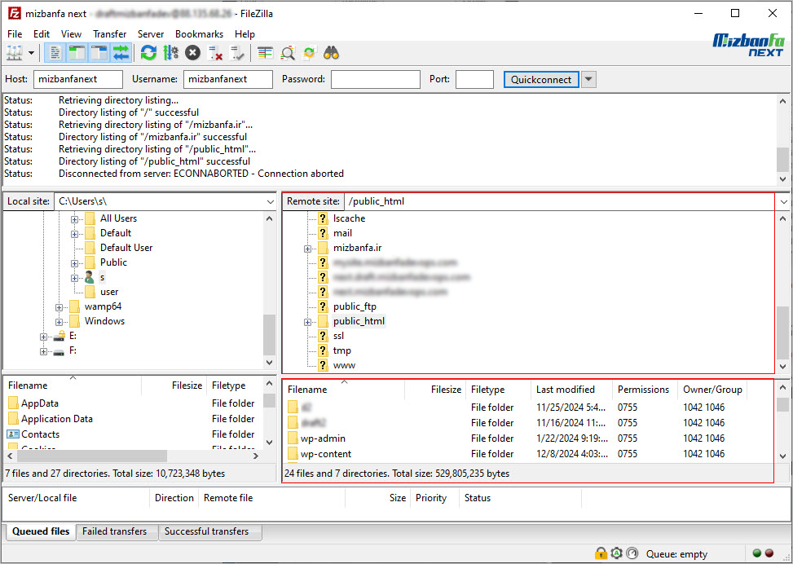Toggle the message log display
Image resolution: width=793 pixels, height=564 pixels.
(55, 53)
